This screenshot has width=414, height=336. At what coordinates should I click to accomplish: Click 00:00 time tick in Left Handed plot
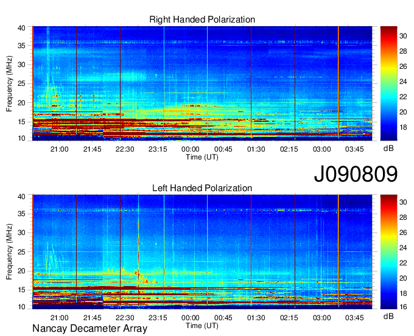tap(191, 318)
